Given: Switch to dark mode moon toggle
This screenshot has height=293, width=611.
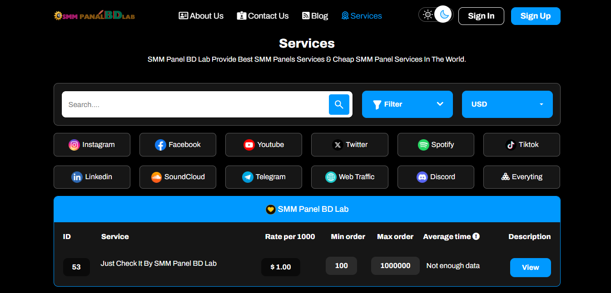Looking at the screenshot, I should click(444, 15).
